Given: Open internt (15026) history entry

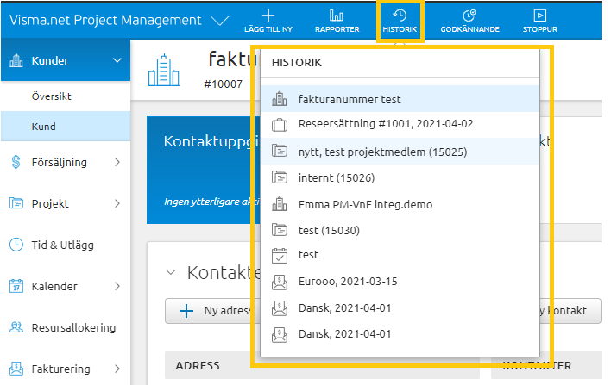Looking at the screenshot, I should (400, 177).
